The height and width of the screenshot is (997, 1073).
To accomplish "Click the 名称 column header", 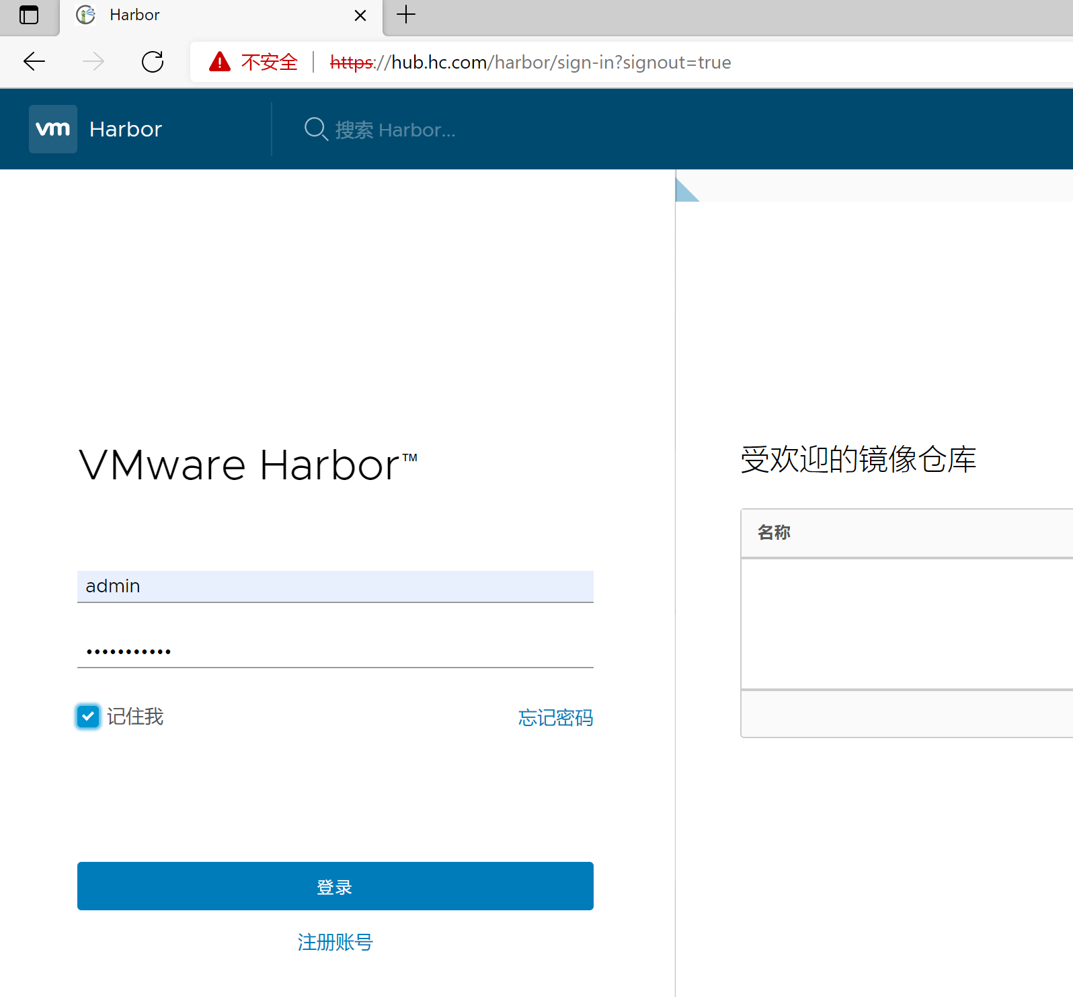I will point(774,532).
